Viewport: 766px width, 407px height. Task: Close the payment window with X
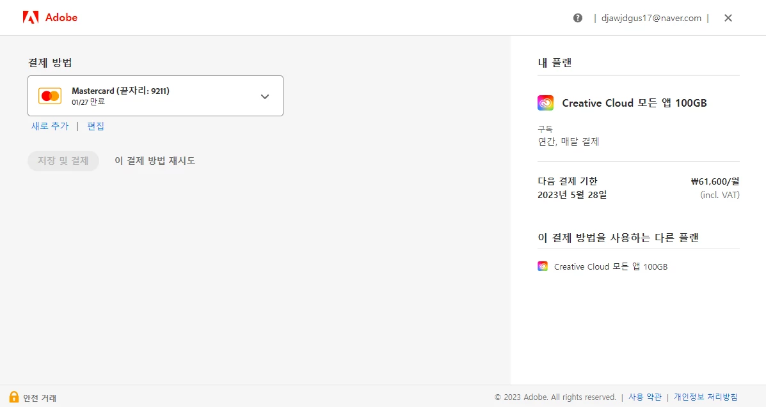coord(728,18)
